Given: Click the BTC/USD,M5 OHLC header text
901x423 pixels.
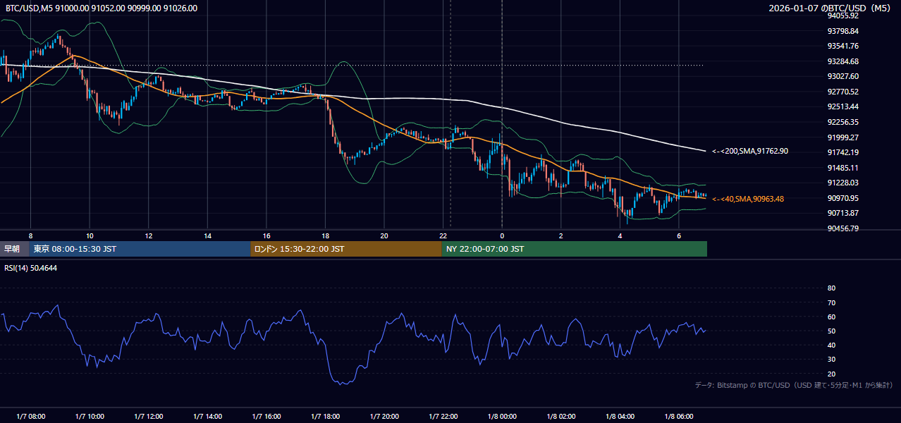Looking at the screenshot, I should [x=102, y=8].
